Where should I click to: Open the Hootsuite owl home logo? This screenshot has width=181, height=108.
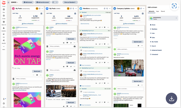point(4,3)
